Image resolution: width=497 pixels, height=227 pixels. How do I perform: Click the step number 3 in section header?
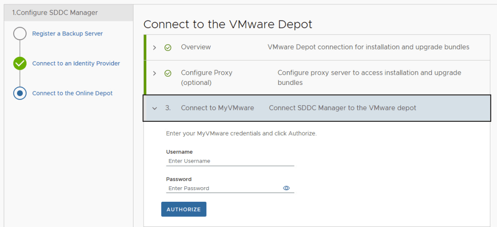pyautogui.click(x=168, y=108)
